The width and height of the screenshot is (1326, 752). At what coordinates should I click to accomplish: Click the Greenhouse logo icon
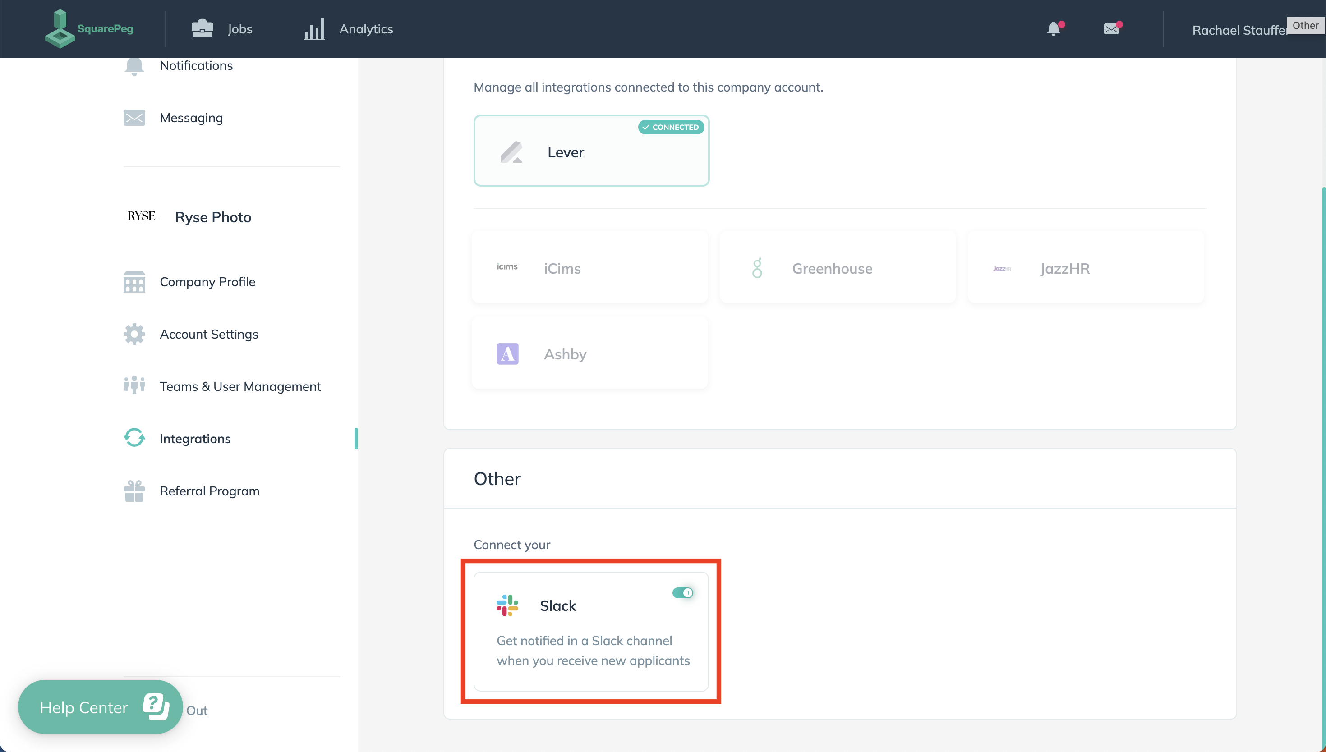pyautogui.click(x=757, y=268)
